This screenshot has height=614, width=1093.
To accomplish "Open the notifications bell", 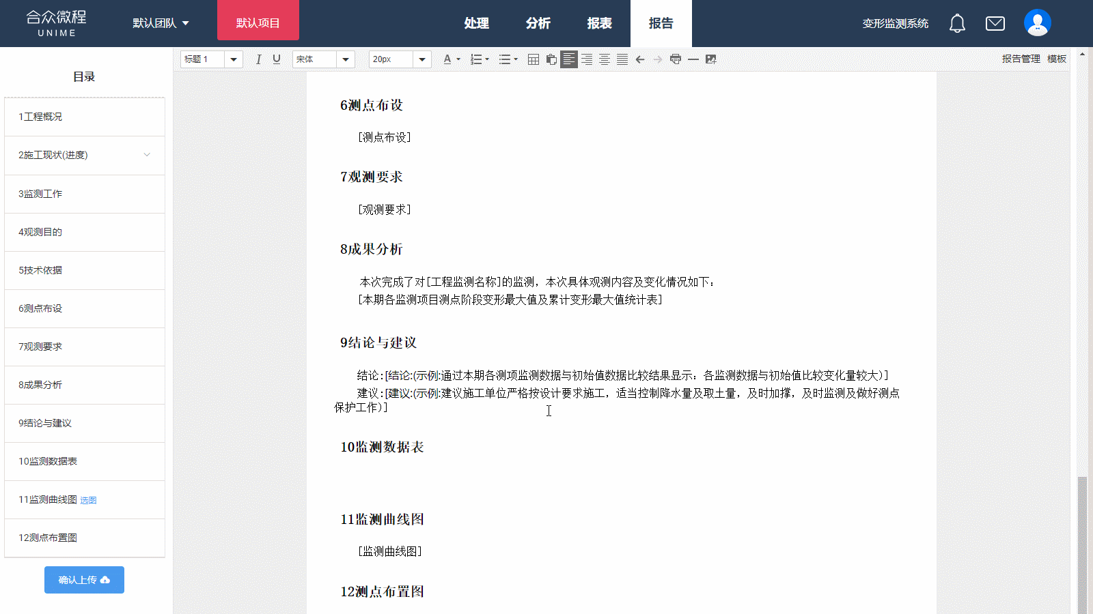I will (x=957, y=24).
